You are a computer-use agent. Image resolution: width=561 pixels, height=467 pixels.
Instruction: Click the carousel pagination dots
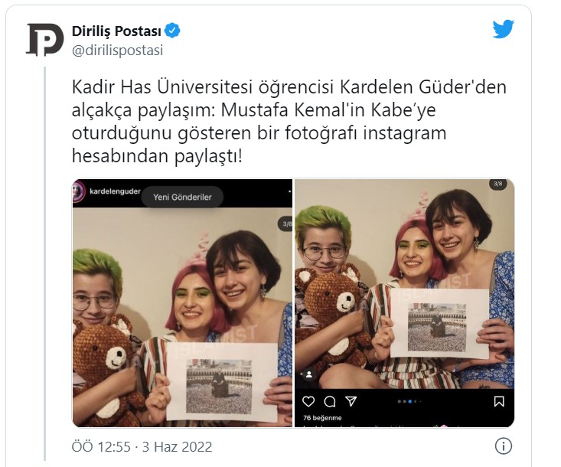409,401
